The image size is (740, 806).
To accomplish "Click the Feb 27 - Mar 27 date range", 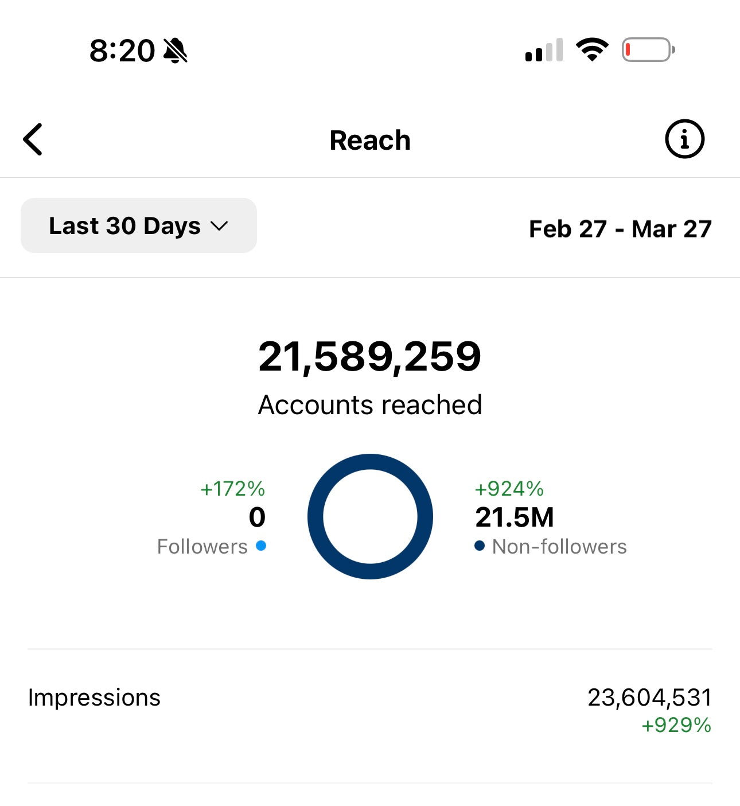I will point(620,229).
